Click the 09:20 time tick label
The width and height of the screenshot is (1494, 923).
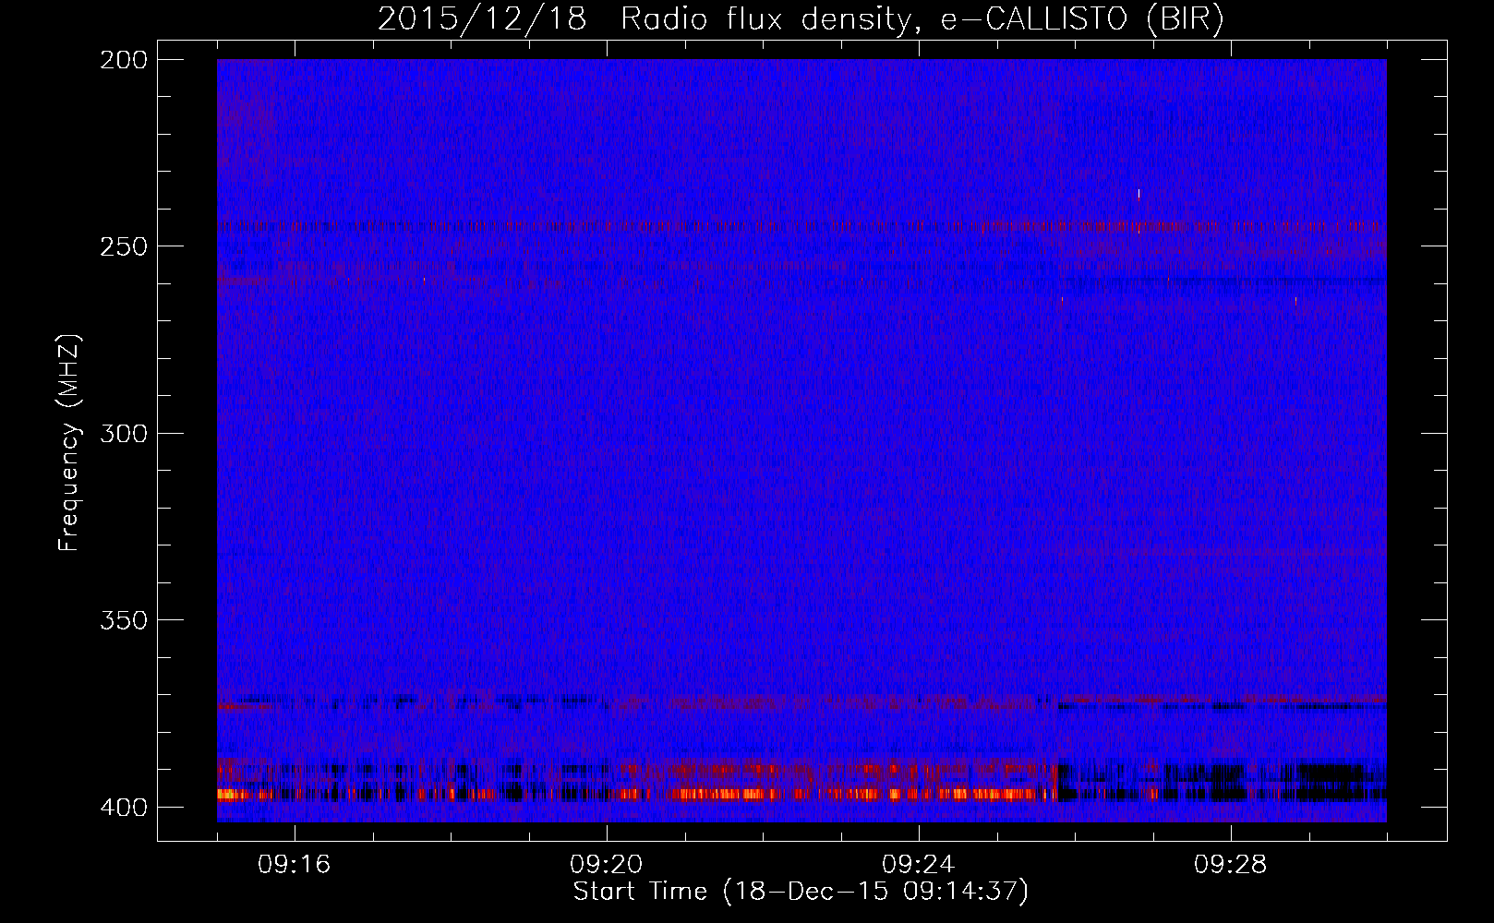[x=607, y=864]
